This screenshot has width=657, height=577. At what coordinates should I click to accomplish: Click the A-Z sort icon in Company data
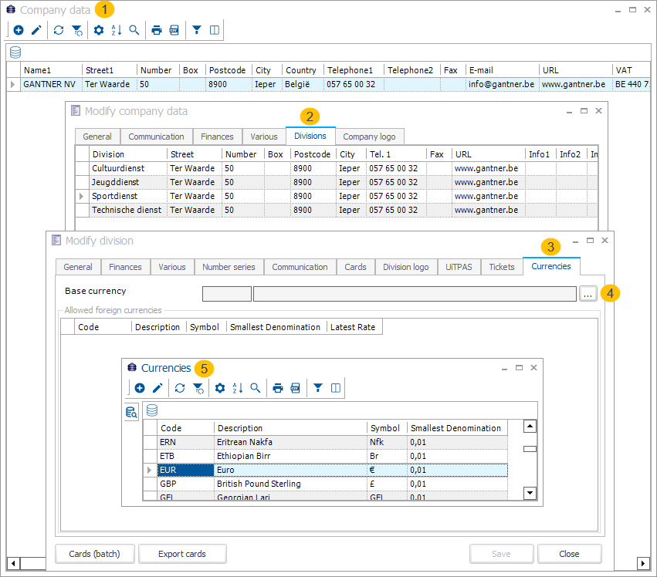coord(117,30)
